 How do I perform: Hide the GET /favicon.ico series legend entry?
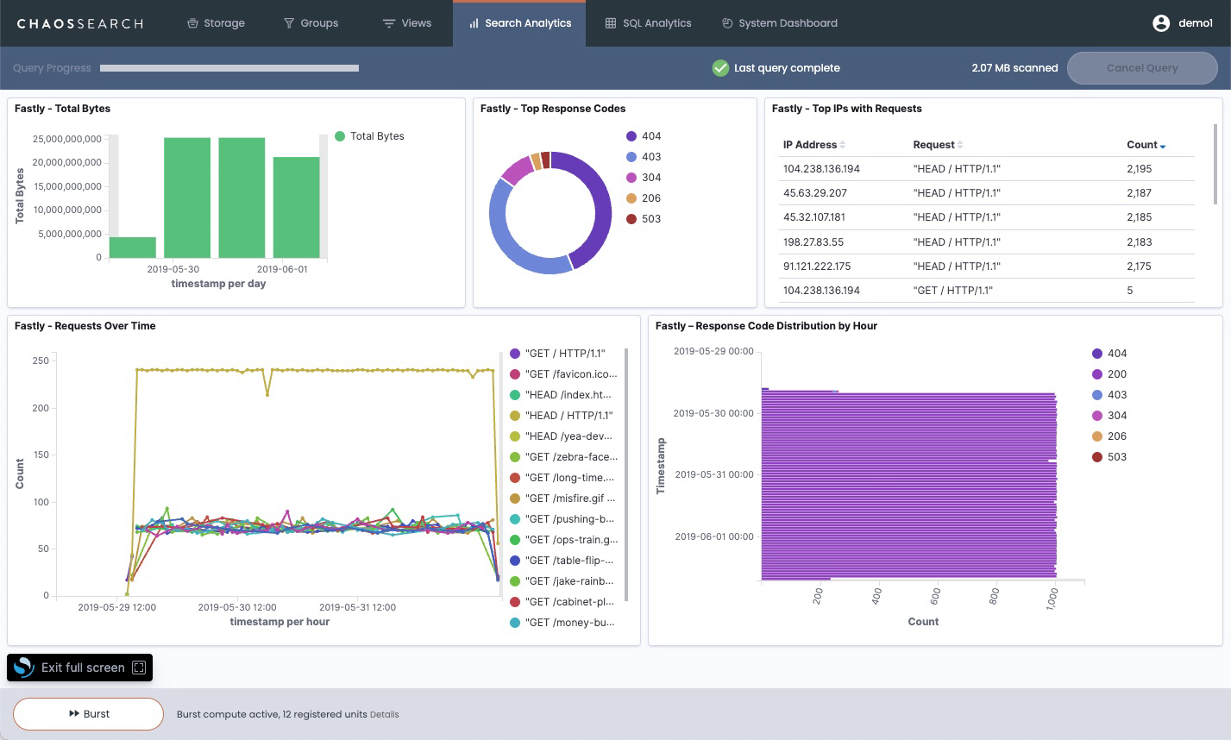pyautogui.click(x=565, y=373)
